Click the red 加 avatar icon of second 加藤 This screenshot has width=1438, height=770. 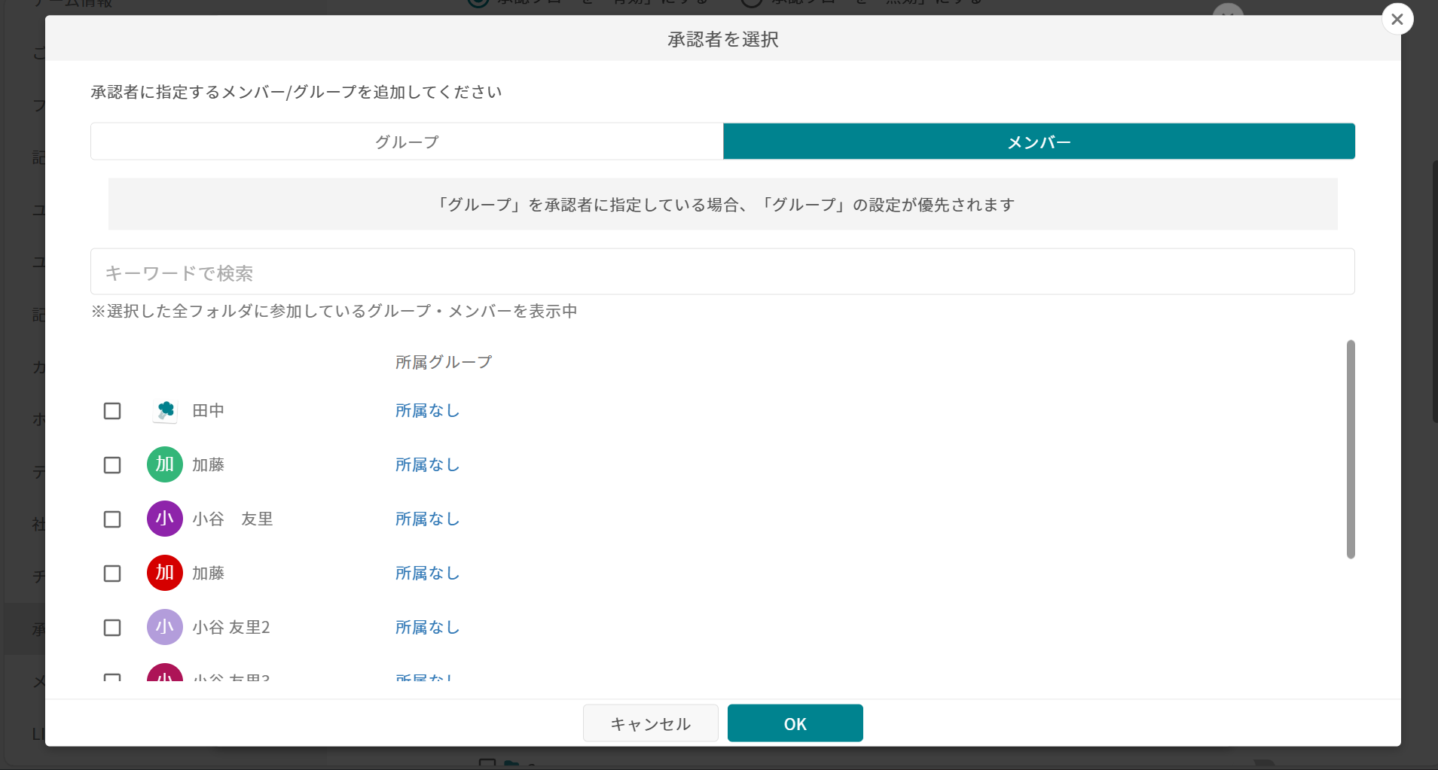point(163,573)
